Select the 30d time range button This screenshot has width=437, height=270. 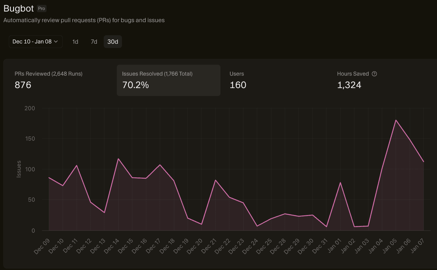pyautogui.click(x=113, y=42)
